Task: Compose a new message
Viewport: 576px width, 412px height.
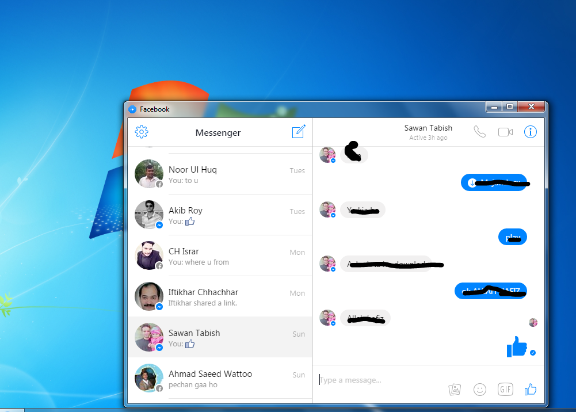Action: (x=299, y=131)
